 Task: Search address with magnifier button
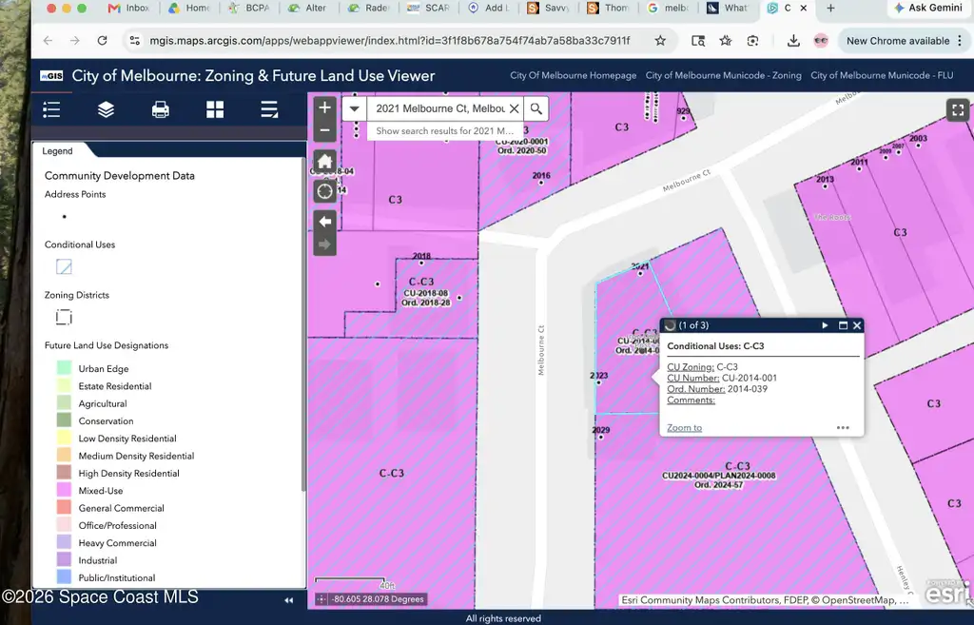536,108
